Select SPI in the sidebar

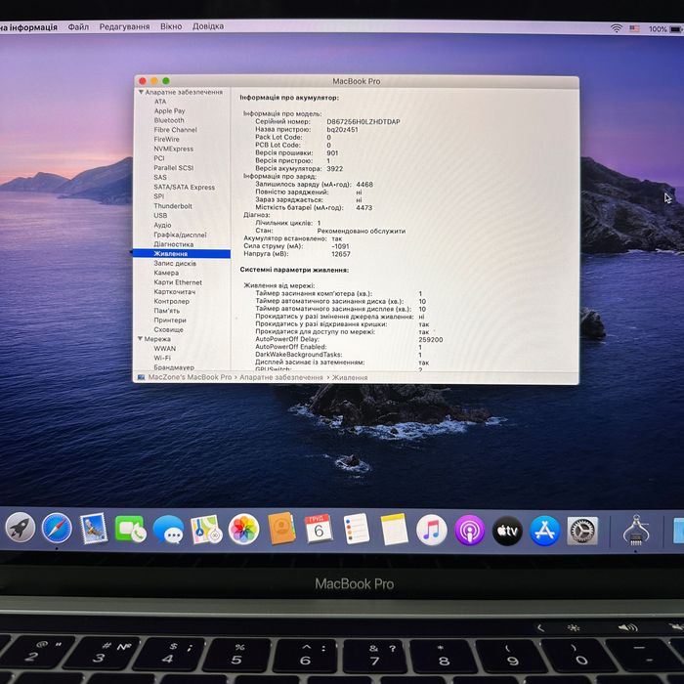pos(158,196)
